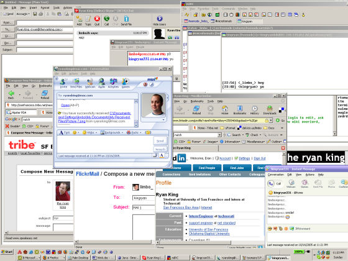Image resolution: width=348 pixels, height=261 pixels.
Task: Click MSN message text entry box
Action: click(105, 144)
